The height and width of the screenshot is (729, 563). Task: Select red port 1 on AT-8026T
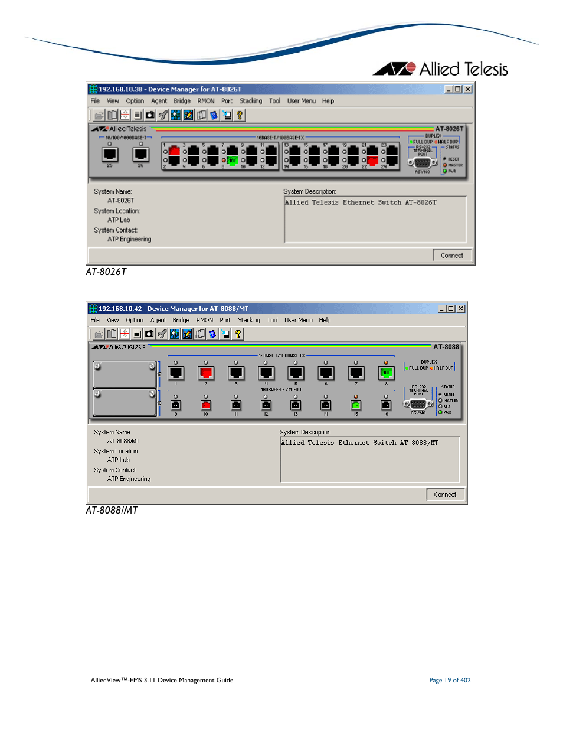174,151
